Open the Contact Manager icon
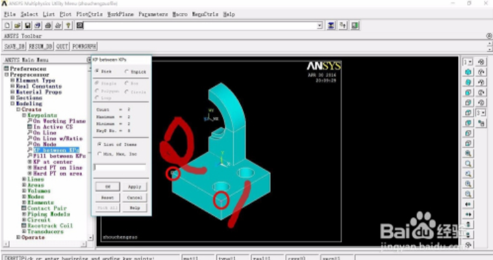This screenshot has height=260, width=493. click(355, 25)
